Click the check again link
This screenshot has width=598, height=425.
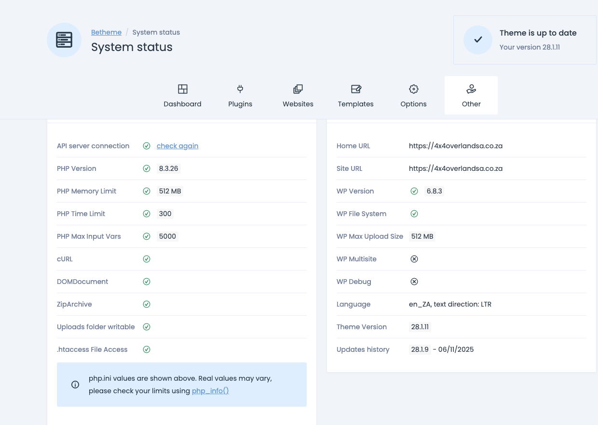(x=177, y=146)
